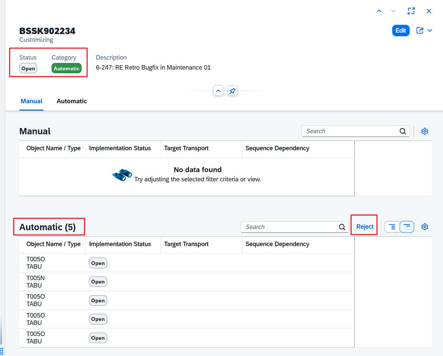Enter full screen mode
Screen dimensions: 443x356
coord(411,11)
